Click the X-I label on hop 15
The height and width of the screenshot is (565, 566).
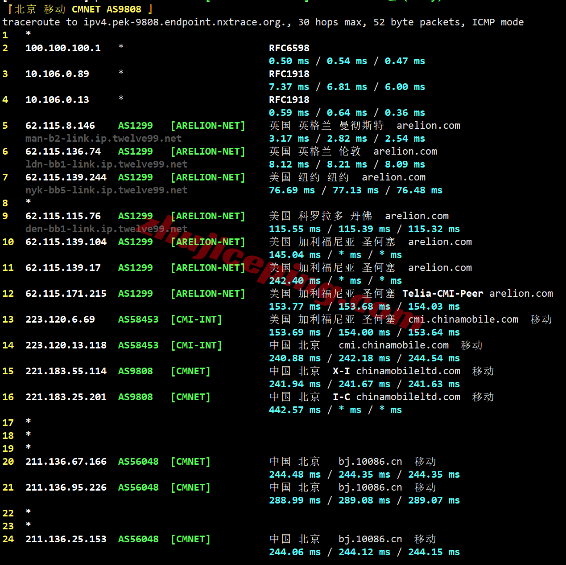click(341, 371)
